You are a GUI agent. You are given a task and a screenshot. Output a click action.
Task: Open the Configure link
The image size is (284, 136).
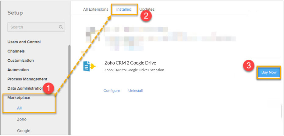tap(112, 91)
